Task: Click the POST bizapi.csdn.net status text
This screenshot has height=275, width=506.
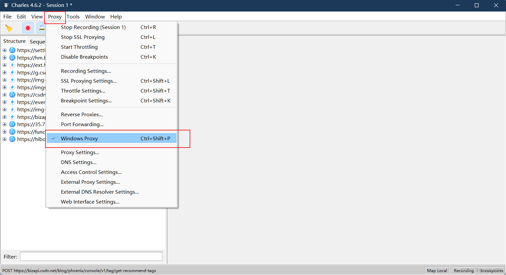Action: coord(79,270)
